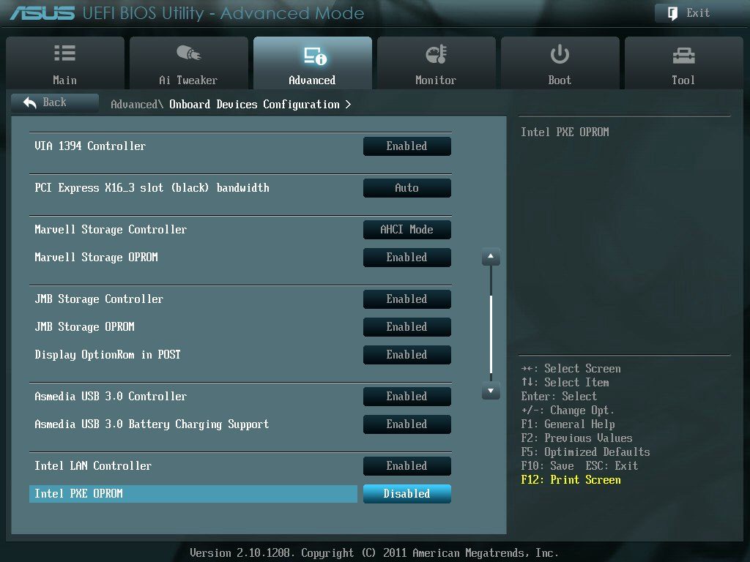Screen dimensions: 750x562
Task: Toggle Marvell Storage OPROM setting
Action: click(407, 257)
